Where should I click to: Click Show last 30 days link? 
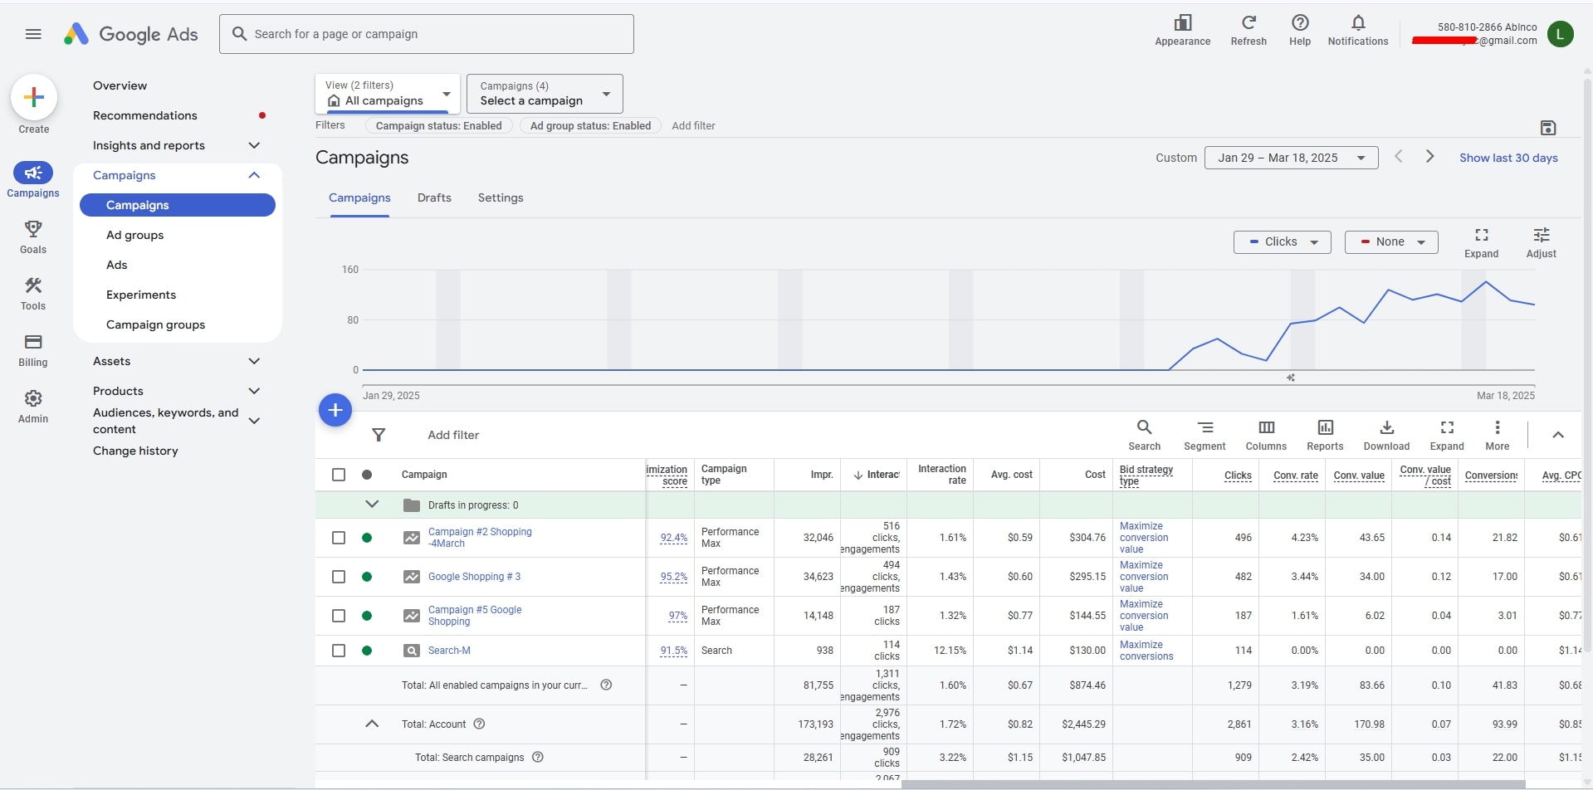tap(1508, 158)
